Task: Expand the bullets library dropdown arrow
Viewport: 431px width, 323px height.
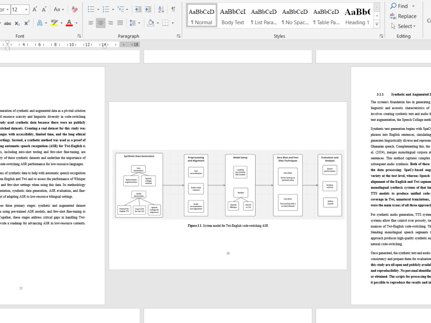Action: (98, 9)
